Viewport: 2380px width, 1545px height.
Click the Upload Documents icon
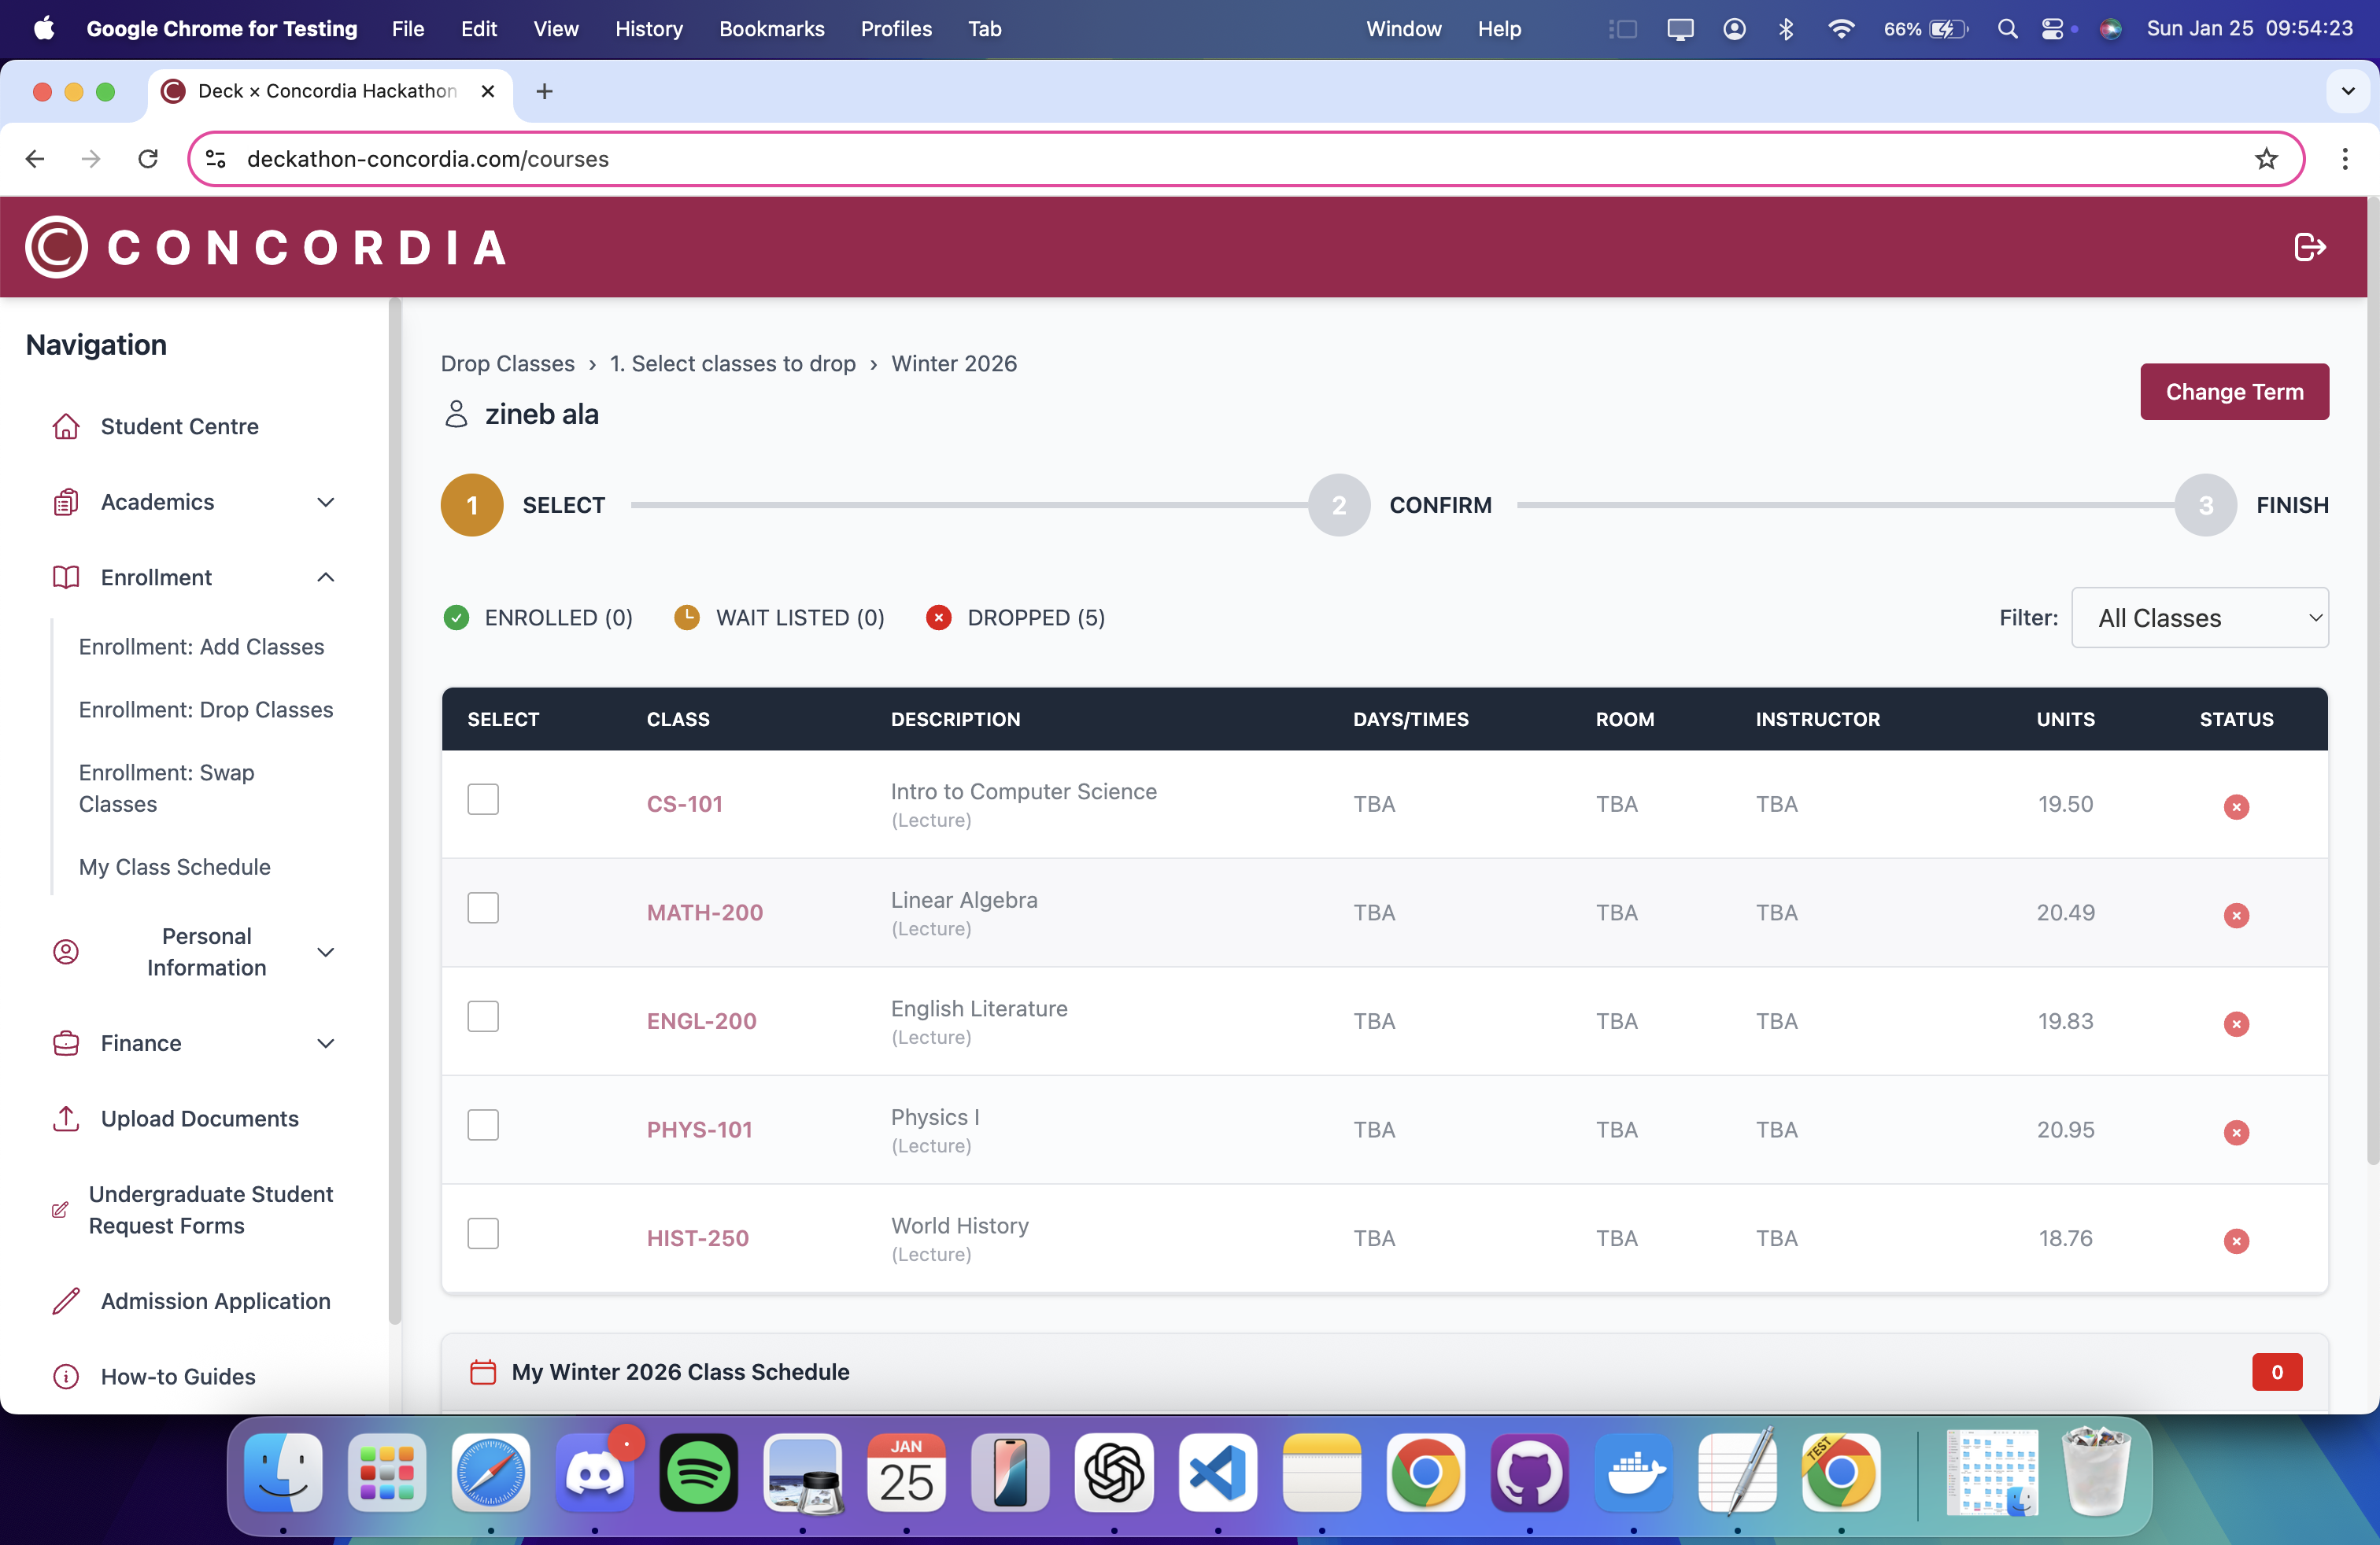click(x=66, y=1119)
